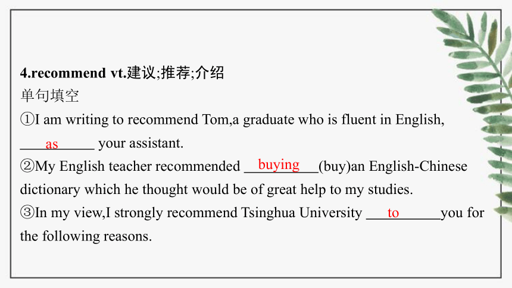This screenshot has width=512, height=288.
Task: Click the subtitle 单句填空
Action: (x=49, y=96)
